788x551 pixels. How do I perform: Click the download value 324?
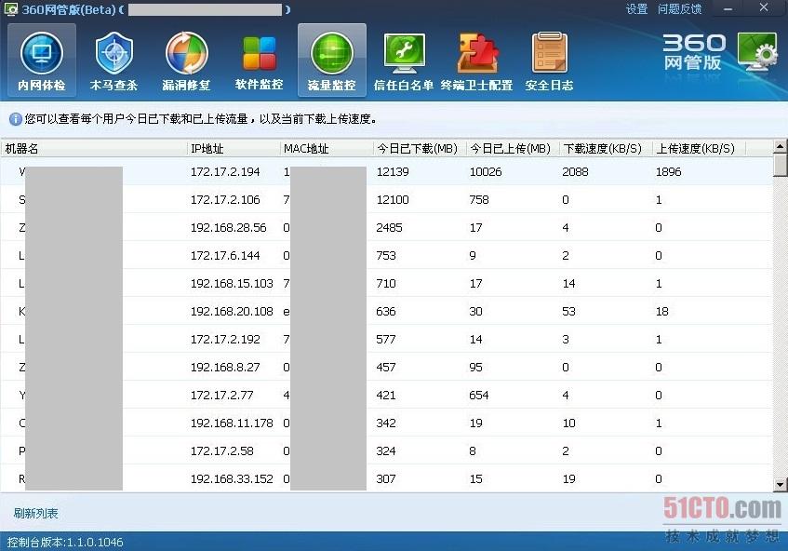tap(386, 451)
